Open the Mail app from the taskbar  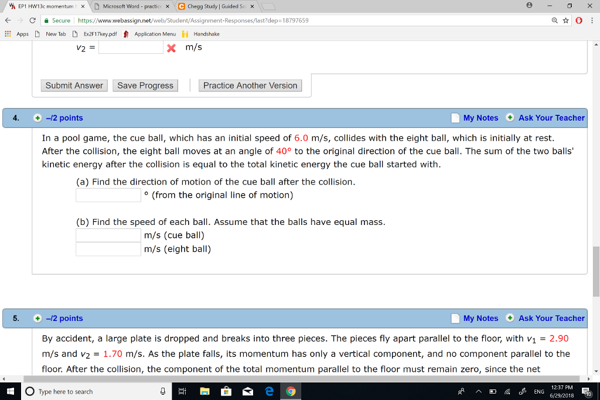[248, 392]
